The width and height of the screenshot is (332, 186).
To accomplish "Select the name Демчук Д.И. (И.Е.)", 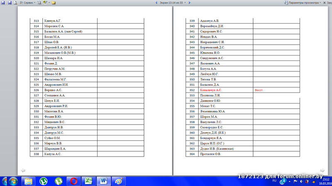I will [213, 133].
